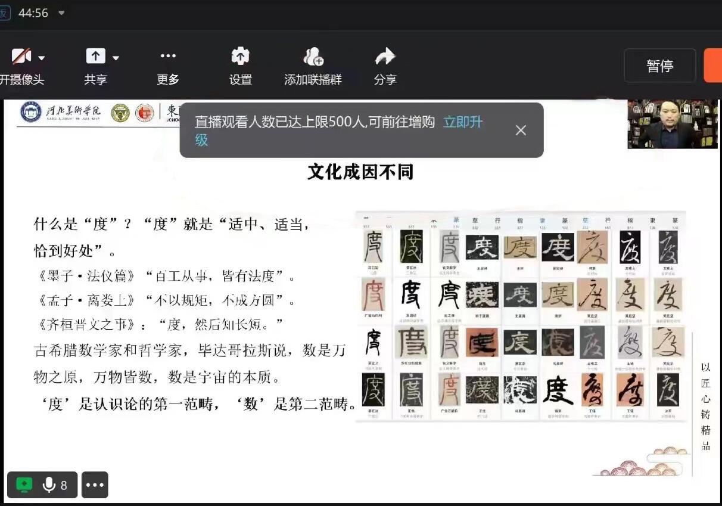Toggle the microphone icon at bottom left
Screen dimensions: 722x506
click(x=49, y=485)
